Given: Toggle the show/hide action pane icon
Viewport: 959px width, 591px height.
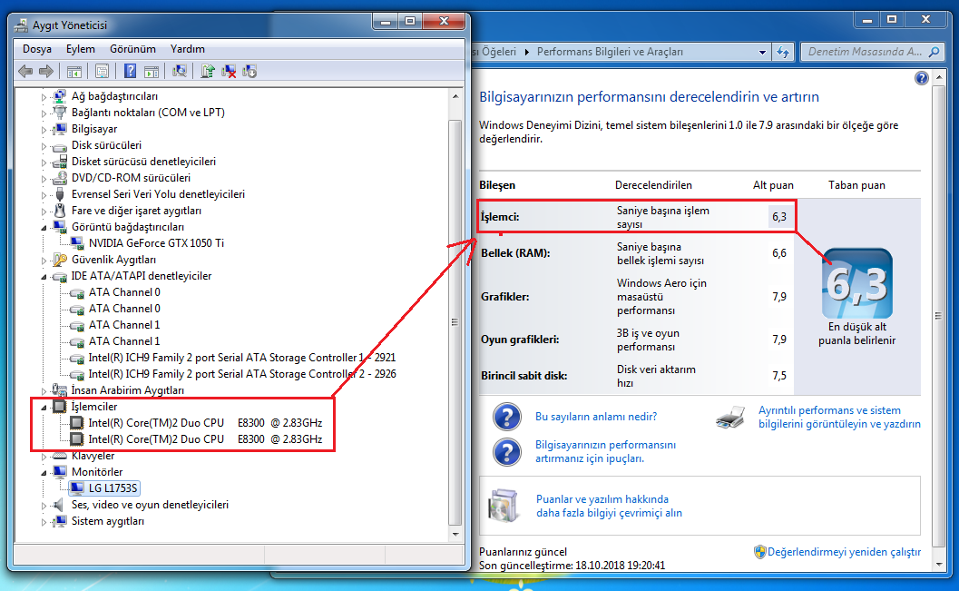Looking at the screenshot, I should coord(152,72).
